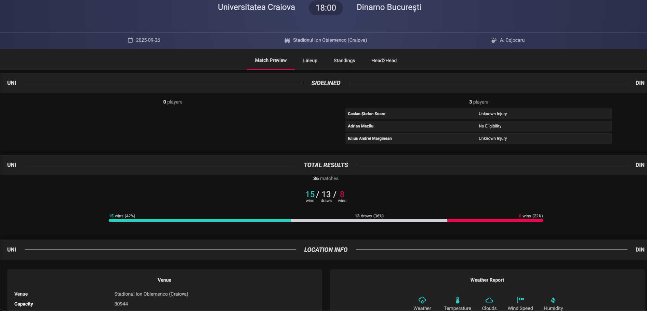This screenshot has width=647, height=311.
Task: Click the Weather rain cloud icon
Action: click(422, 300)
